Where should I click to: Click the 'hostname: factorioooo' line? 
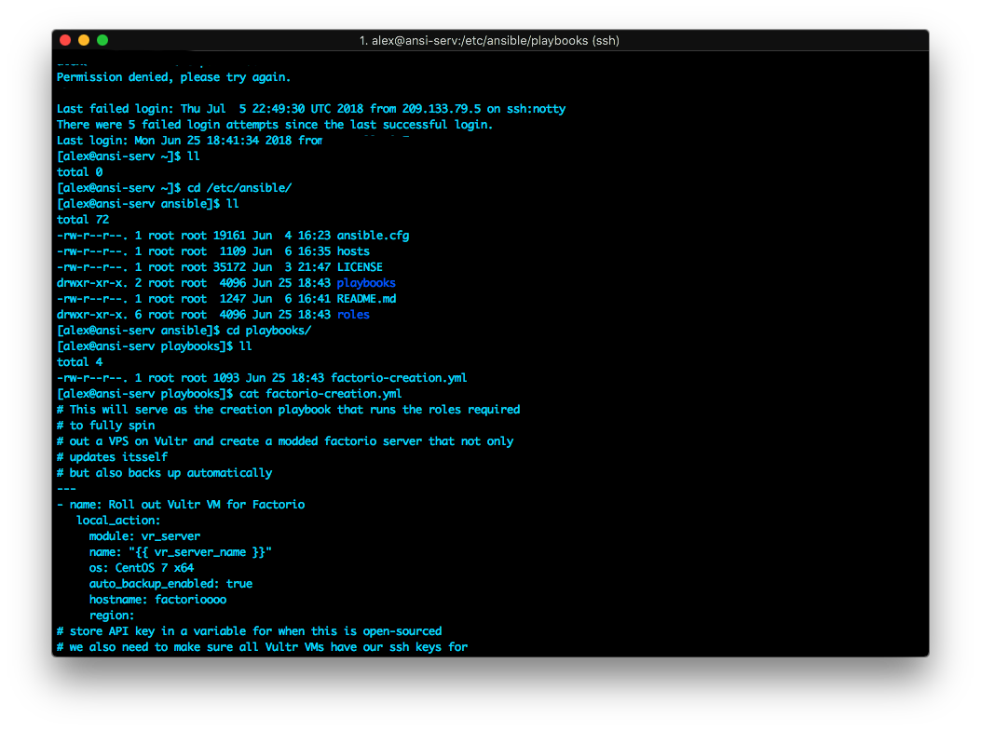(x=157, y=600)
